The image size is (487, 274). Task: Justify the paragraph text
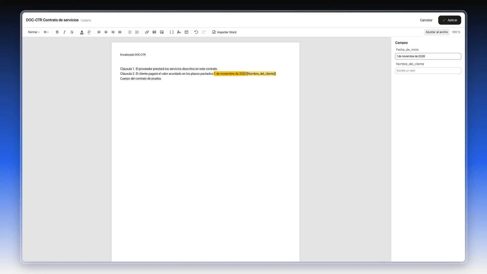(x=120, y=32)
